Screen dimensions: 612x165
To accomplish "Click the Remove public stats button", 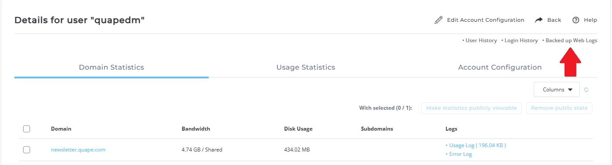I will [559, 108].
